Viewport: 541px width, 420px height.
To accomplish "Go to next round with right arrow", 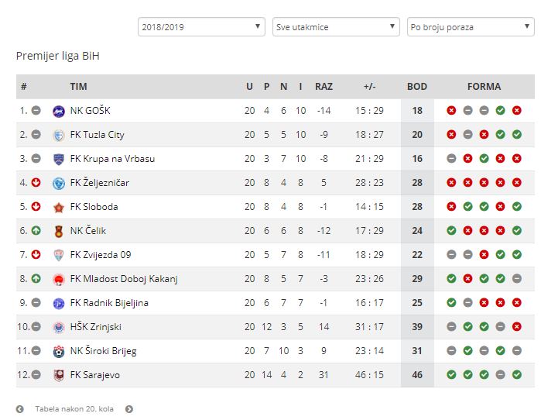I will tap(129, 409).
